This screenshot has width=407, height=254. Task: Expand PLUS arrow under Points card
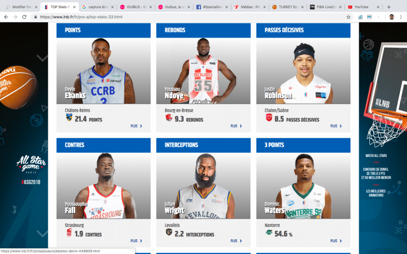[136, 126]
